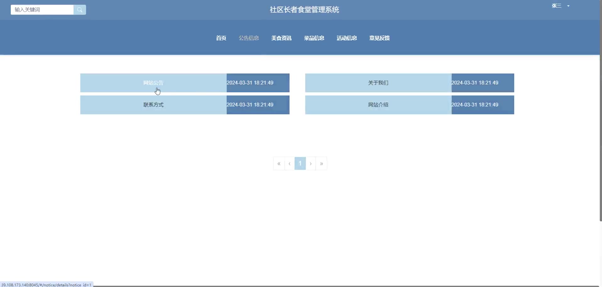The image size is (602, 287).
Task: Open the 网站介绍 notice
Action: (378, 105)
